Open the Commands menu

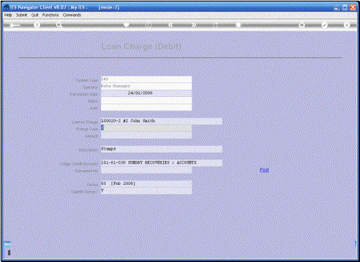pyautogui.click(x=72, y=15)
